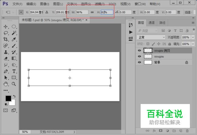This screenshot has height=135, width=197.
Task: Select the Move tool
Action: click(5, 26)
